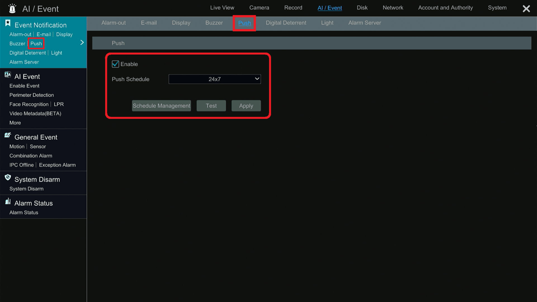
Task: Switch to Live View
Action: coord(222,7)
